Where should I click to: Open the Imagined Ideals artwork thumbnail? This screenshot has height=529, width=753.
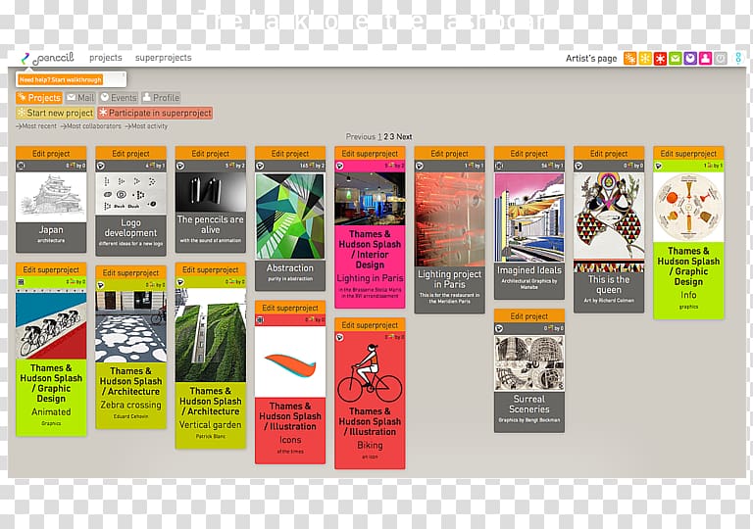pyautogui.click(x=529, y=216)
